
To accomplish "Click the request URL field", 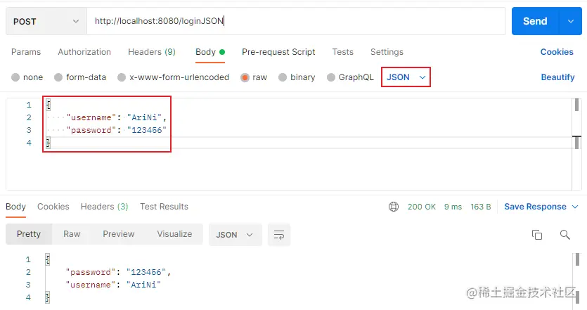I will (296, 21).
